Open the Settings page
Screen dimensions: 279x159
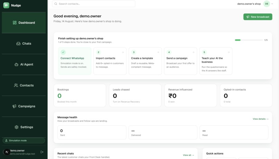[x=24, y=127]
